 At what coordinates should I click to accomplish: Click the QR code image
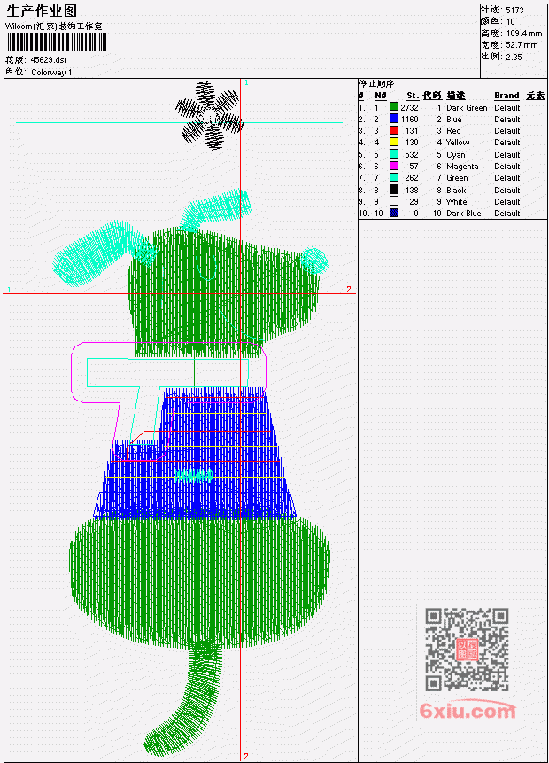click(x=467, y=649)
